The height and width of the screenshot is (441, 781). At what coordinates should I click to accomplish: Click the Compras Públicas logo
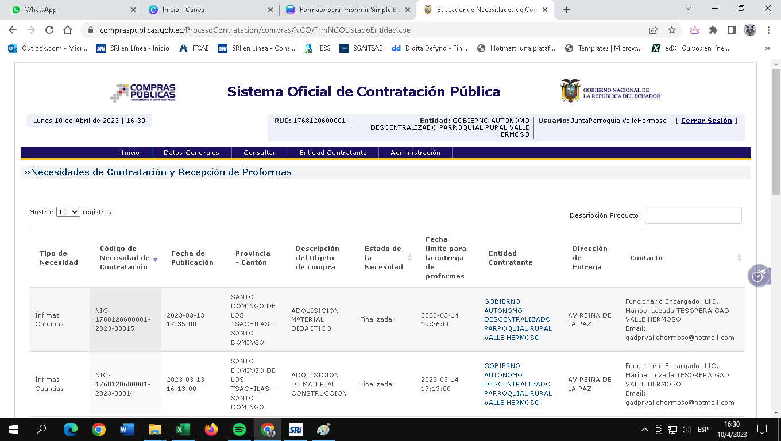pyautogui.click(x=143, y=92)
